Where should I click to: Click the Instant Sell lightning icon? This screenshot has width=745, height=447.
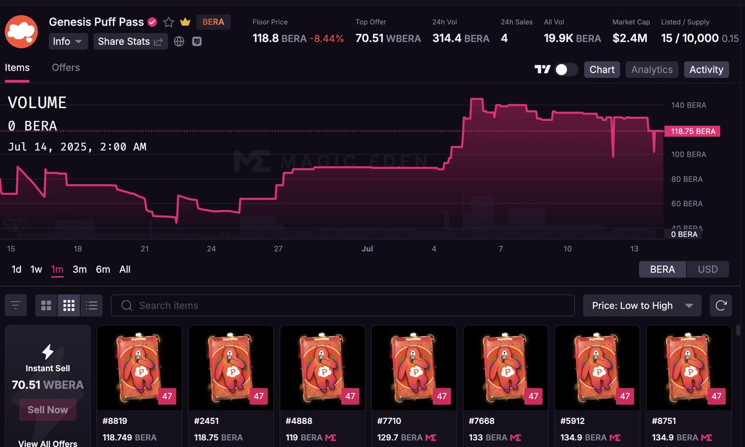pyautogui.click(x=48, y=352)
